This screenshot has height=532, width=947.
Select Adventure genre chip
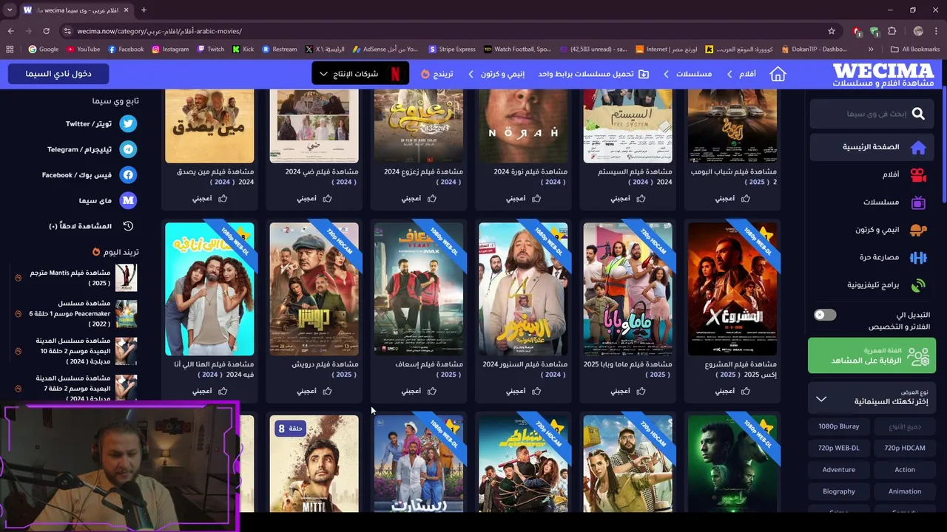(x=838, y=469)
